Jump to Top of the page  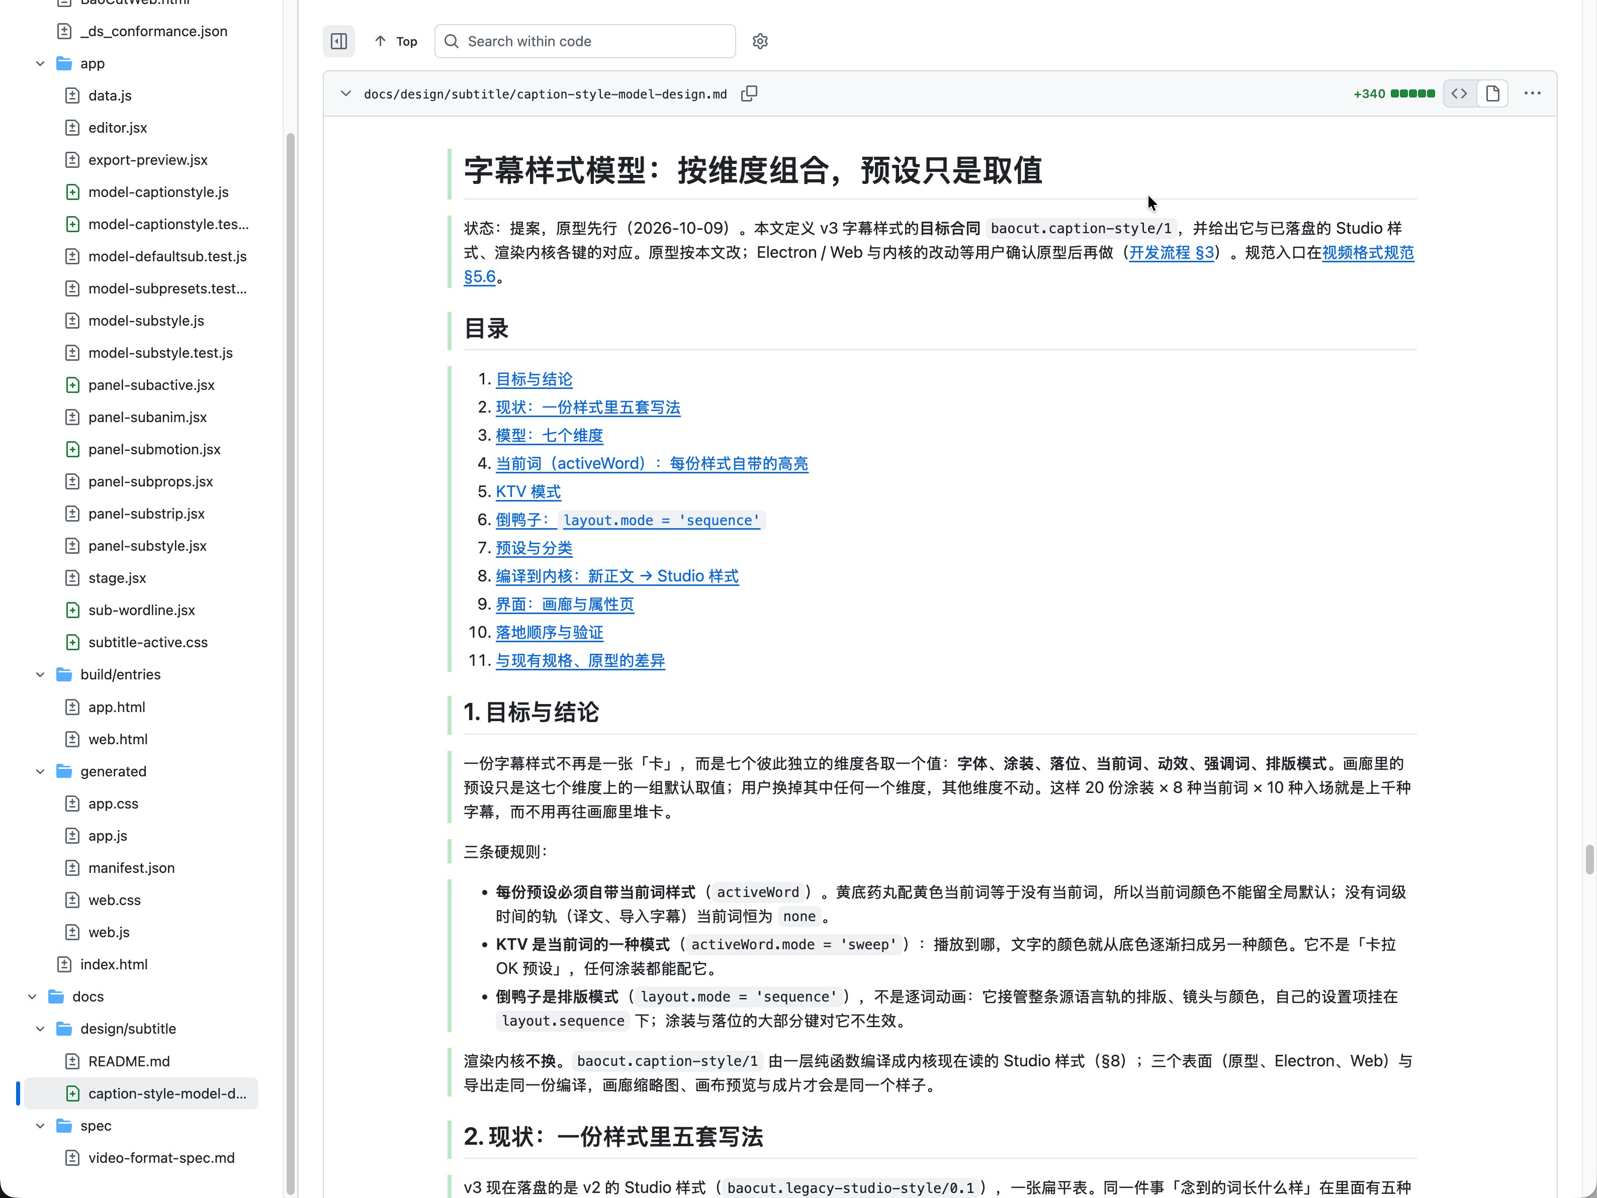pyautogui.click(x=396, y=41)
